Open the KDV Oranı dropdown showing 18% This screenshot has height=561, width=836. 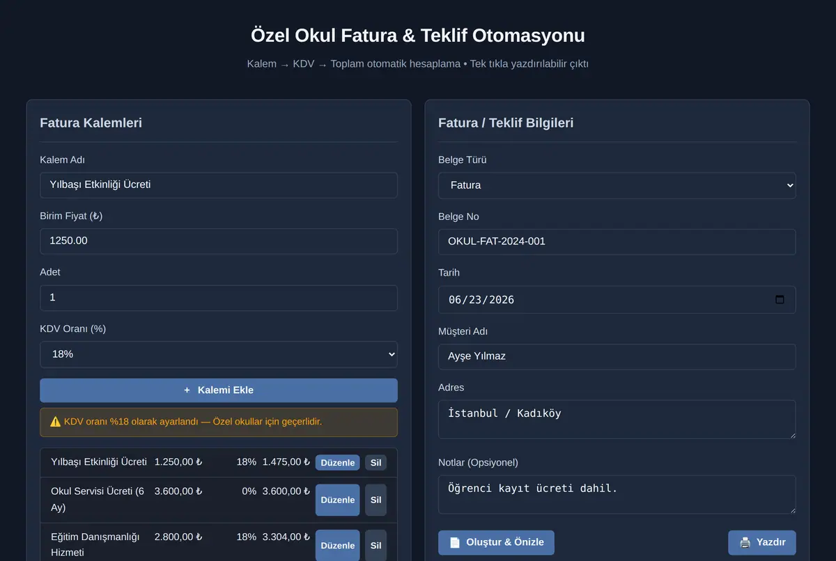click(x=219, y=354)
